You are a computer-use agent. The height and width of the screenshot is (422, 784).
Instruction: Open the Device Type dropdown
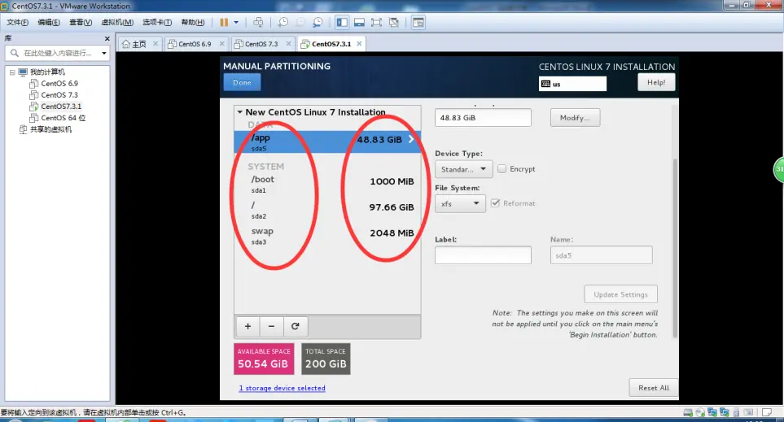tap(463, 169)
